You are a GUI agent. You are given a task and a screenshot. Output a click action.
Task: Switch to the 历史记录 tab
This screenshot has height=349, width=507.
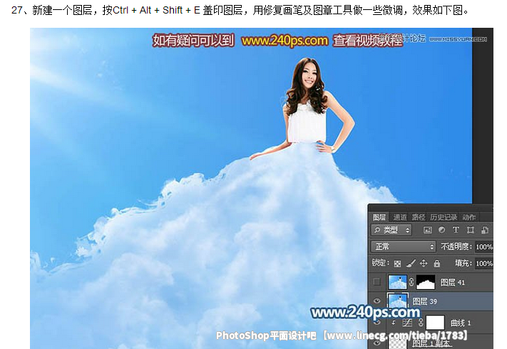point(444,217)
